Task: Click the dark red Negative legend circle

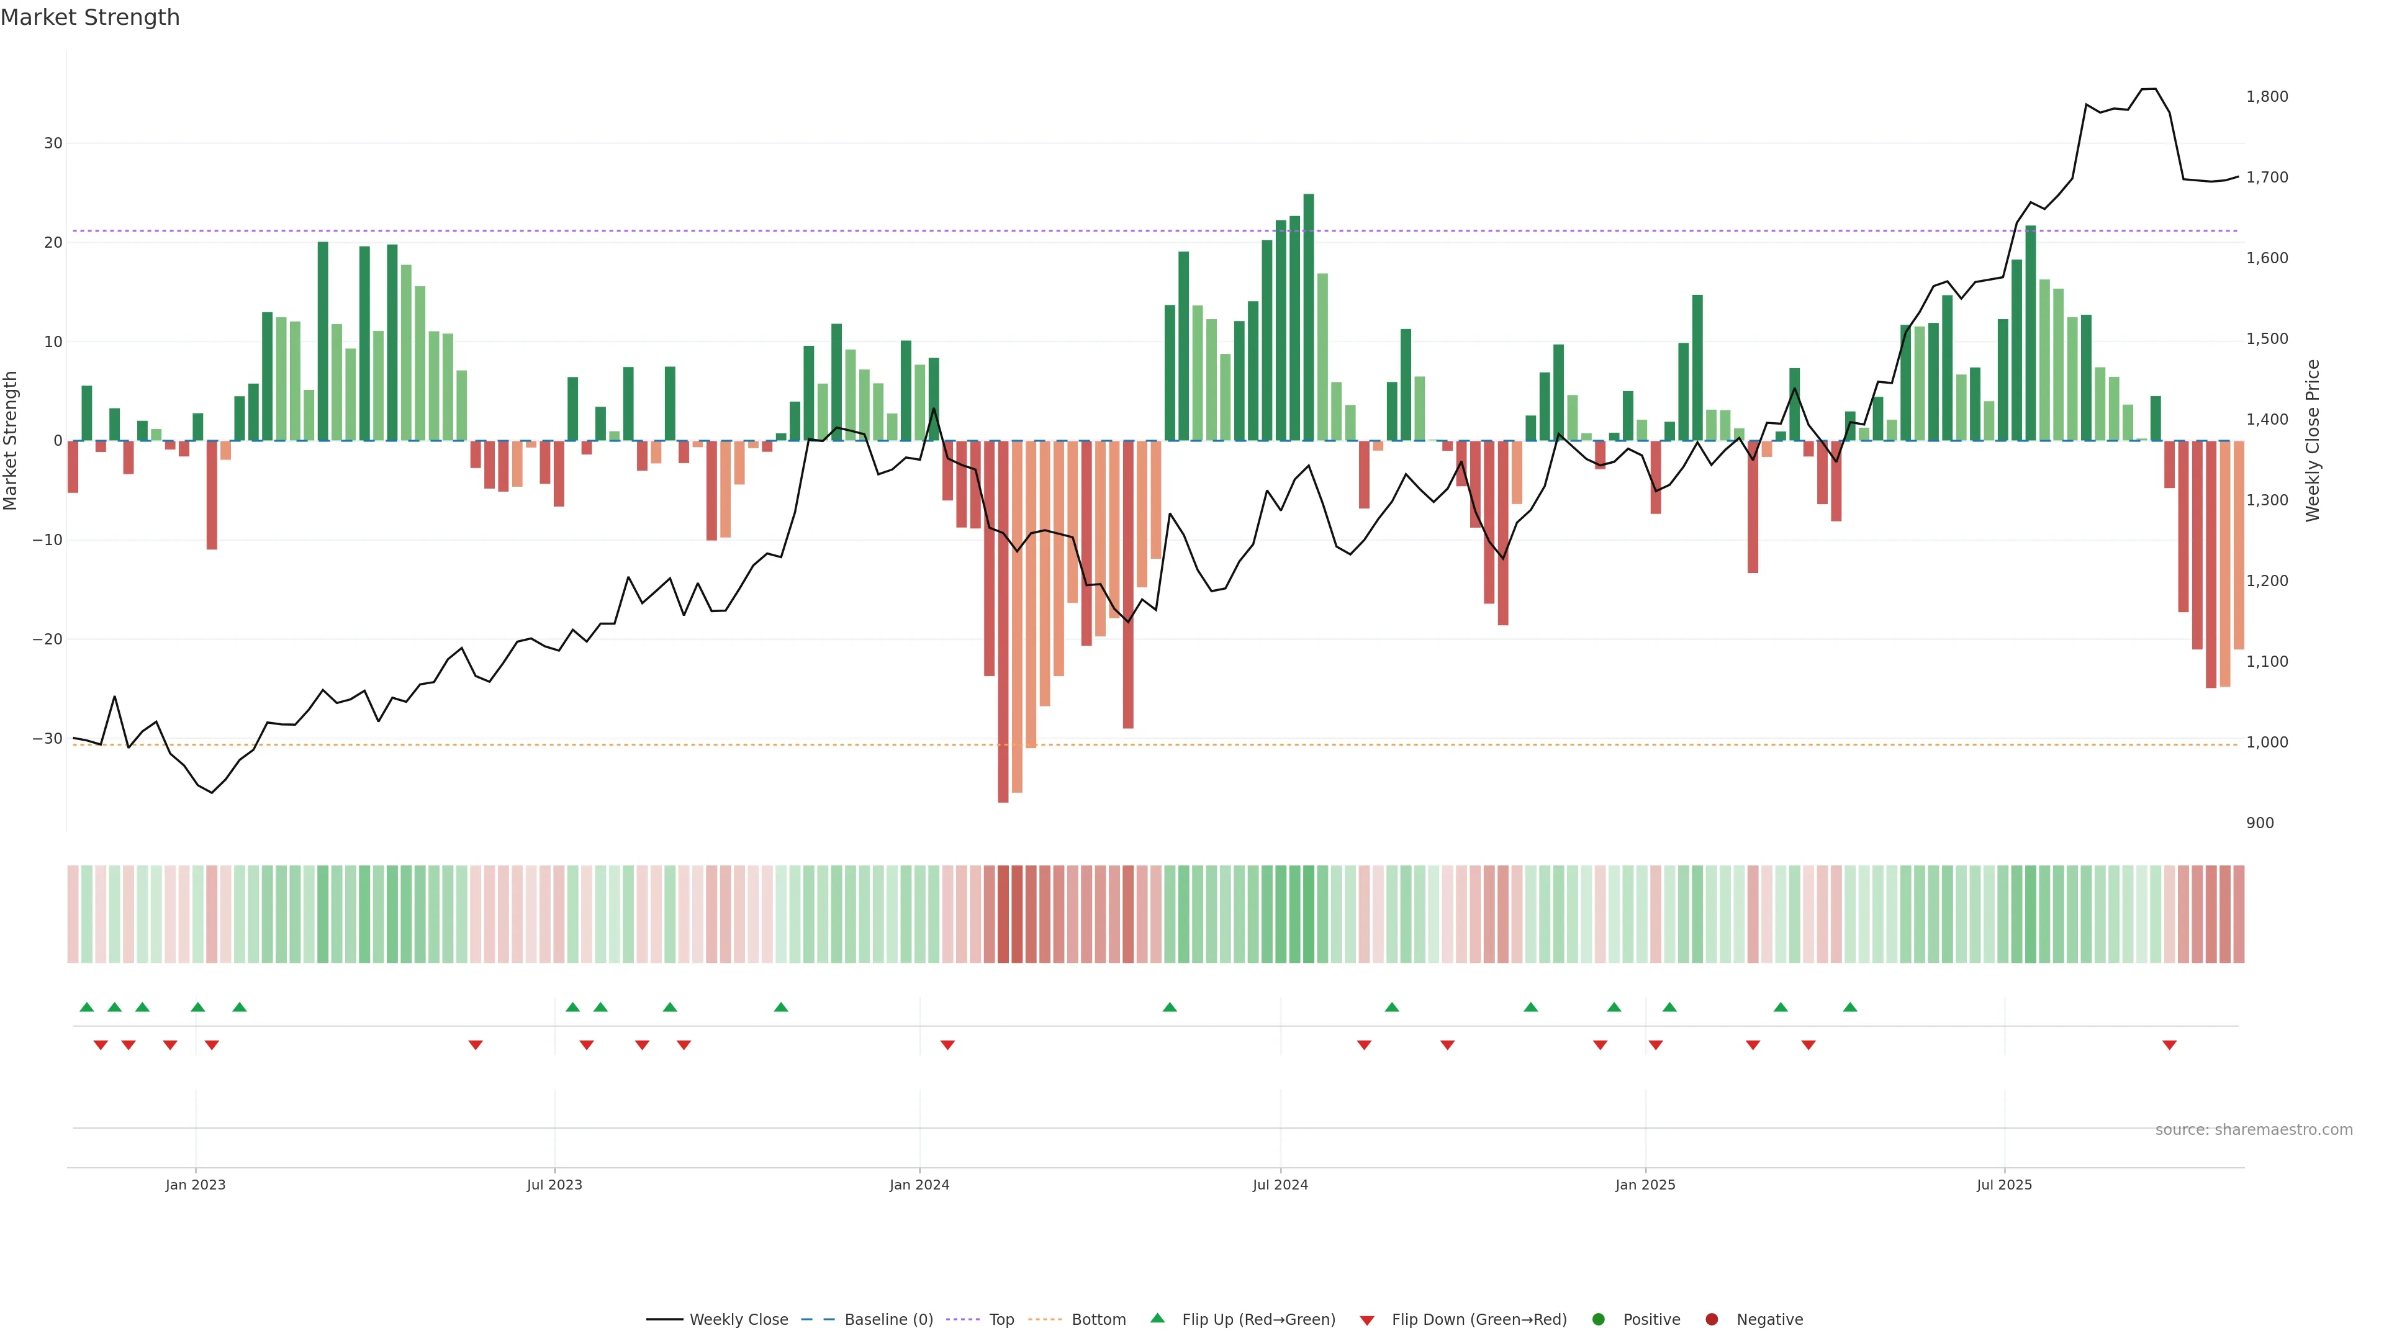Action: (1711, 1320)
